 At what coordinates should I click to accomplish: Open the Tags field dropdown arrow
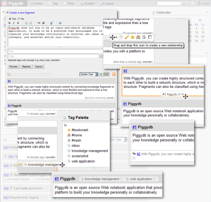click(x=100, y=56)
